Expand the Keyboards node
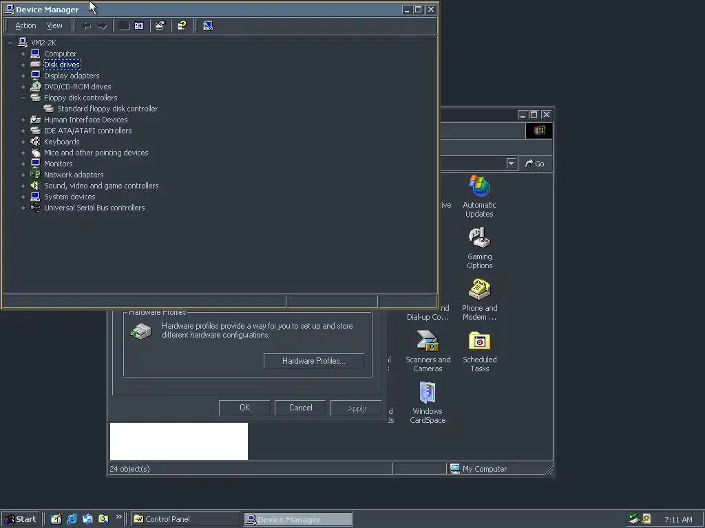705x528 pixels. [x=23, y=142]
